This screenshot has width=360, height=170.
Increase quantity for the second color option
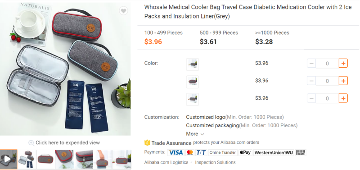(343, 81)
